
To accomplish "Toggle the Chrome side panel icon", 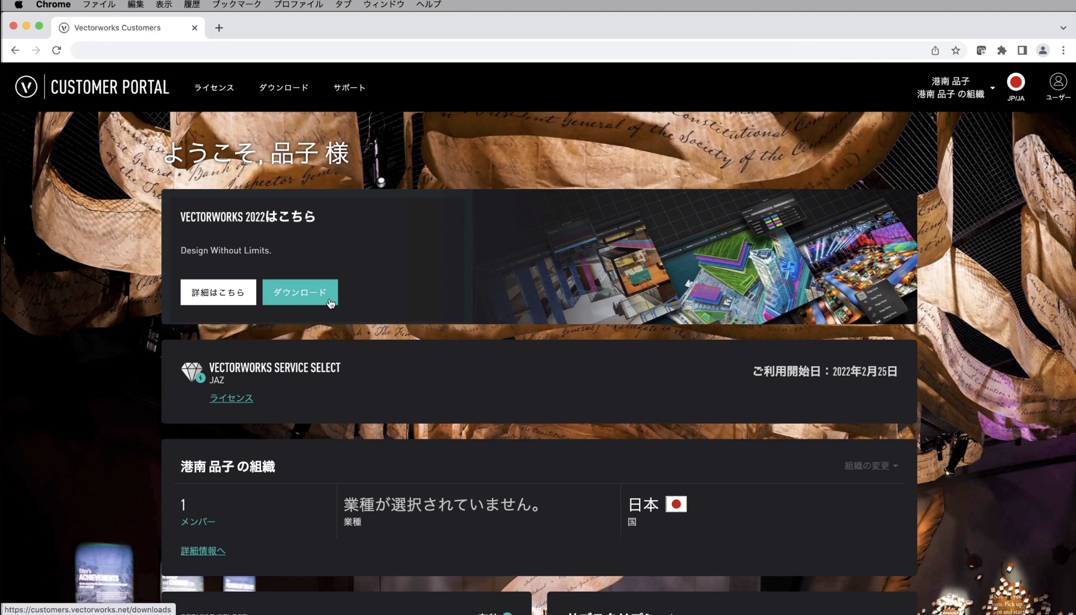I will tap(1022, 50).
